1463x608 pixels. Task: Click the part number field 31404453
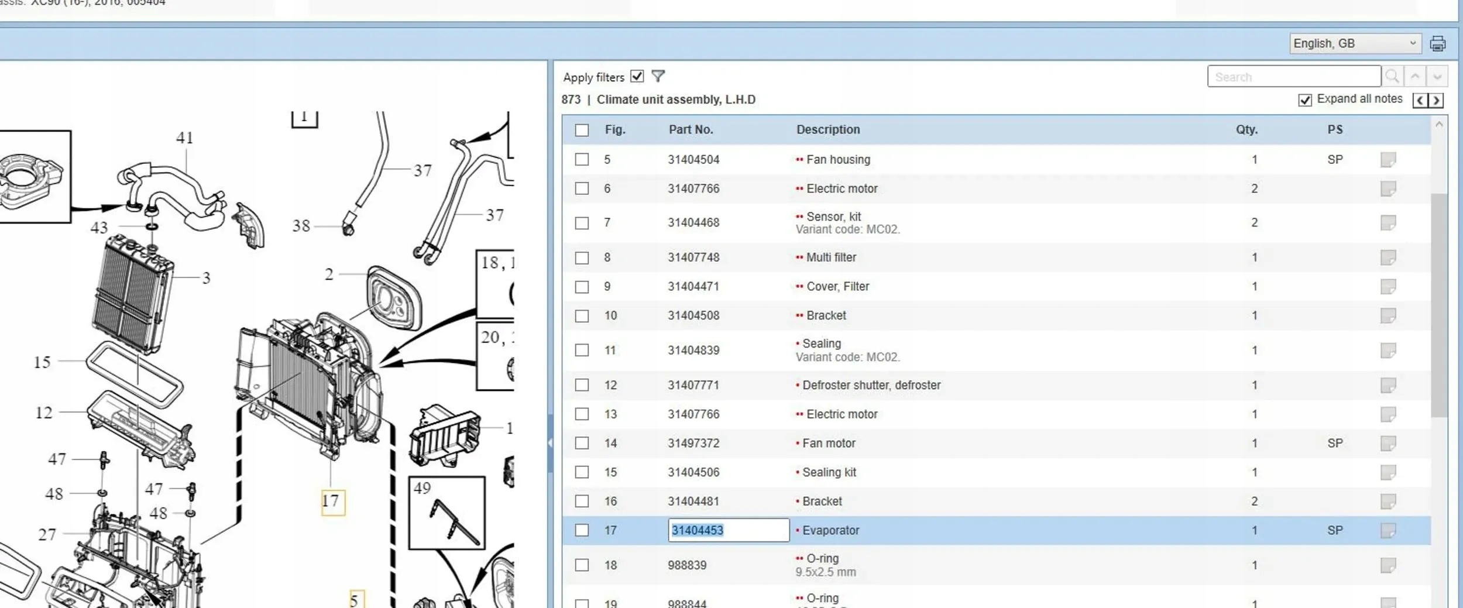[728, 530]
